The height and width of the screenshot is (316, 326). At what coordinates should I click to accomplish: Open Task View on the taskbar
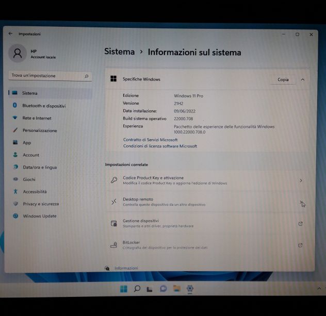[x=150, y=289]
